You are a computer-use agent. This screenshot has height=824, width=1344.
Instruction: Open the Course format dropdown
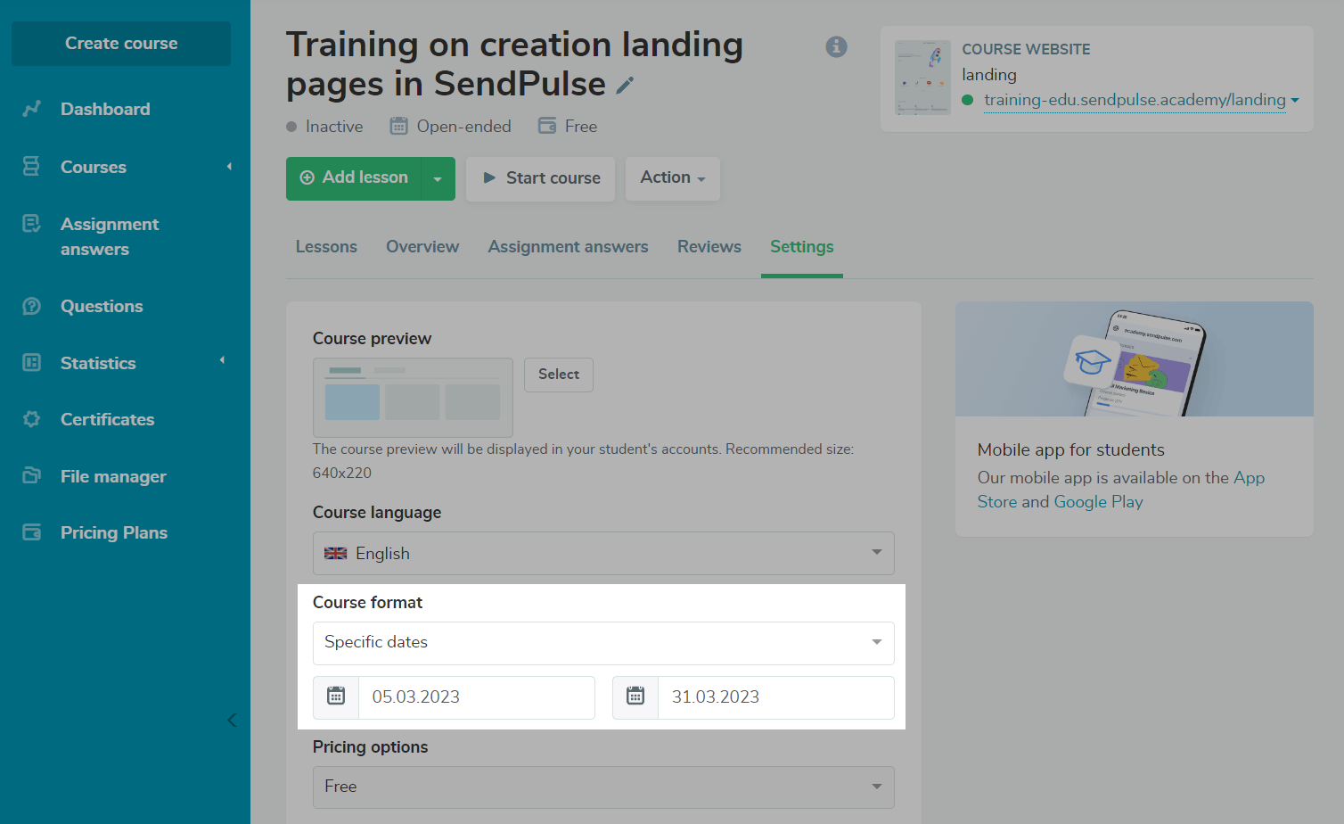[602, 643]
